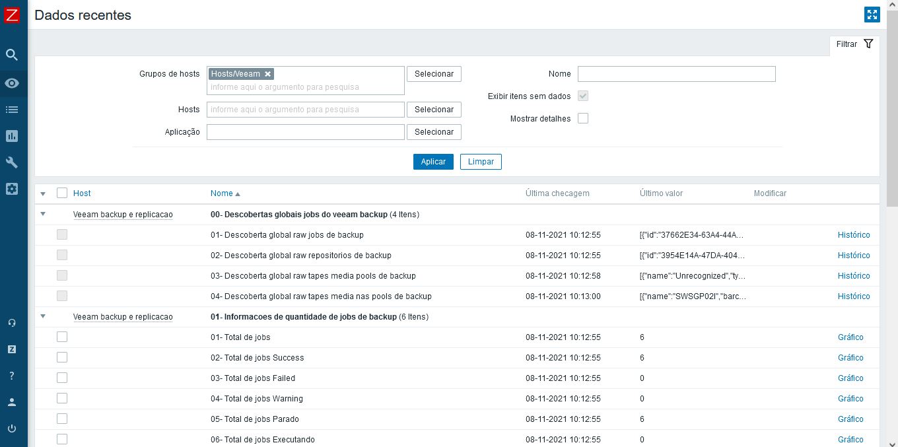Screen dimensions: 898x447
Task: Open Gráfico for 02- Total de jobs Success
Action: [850, 358]
